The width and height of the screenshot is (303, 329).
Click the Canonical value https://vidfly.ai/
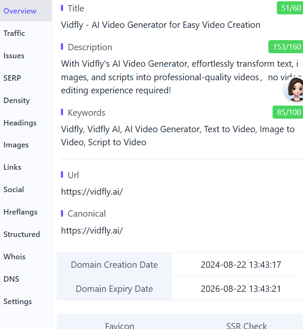coord(92,231)
